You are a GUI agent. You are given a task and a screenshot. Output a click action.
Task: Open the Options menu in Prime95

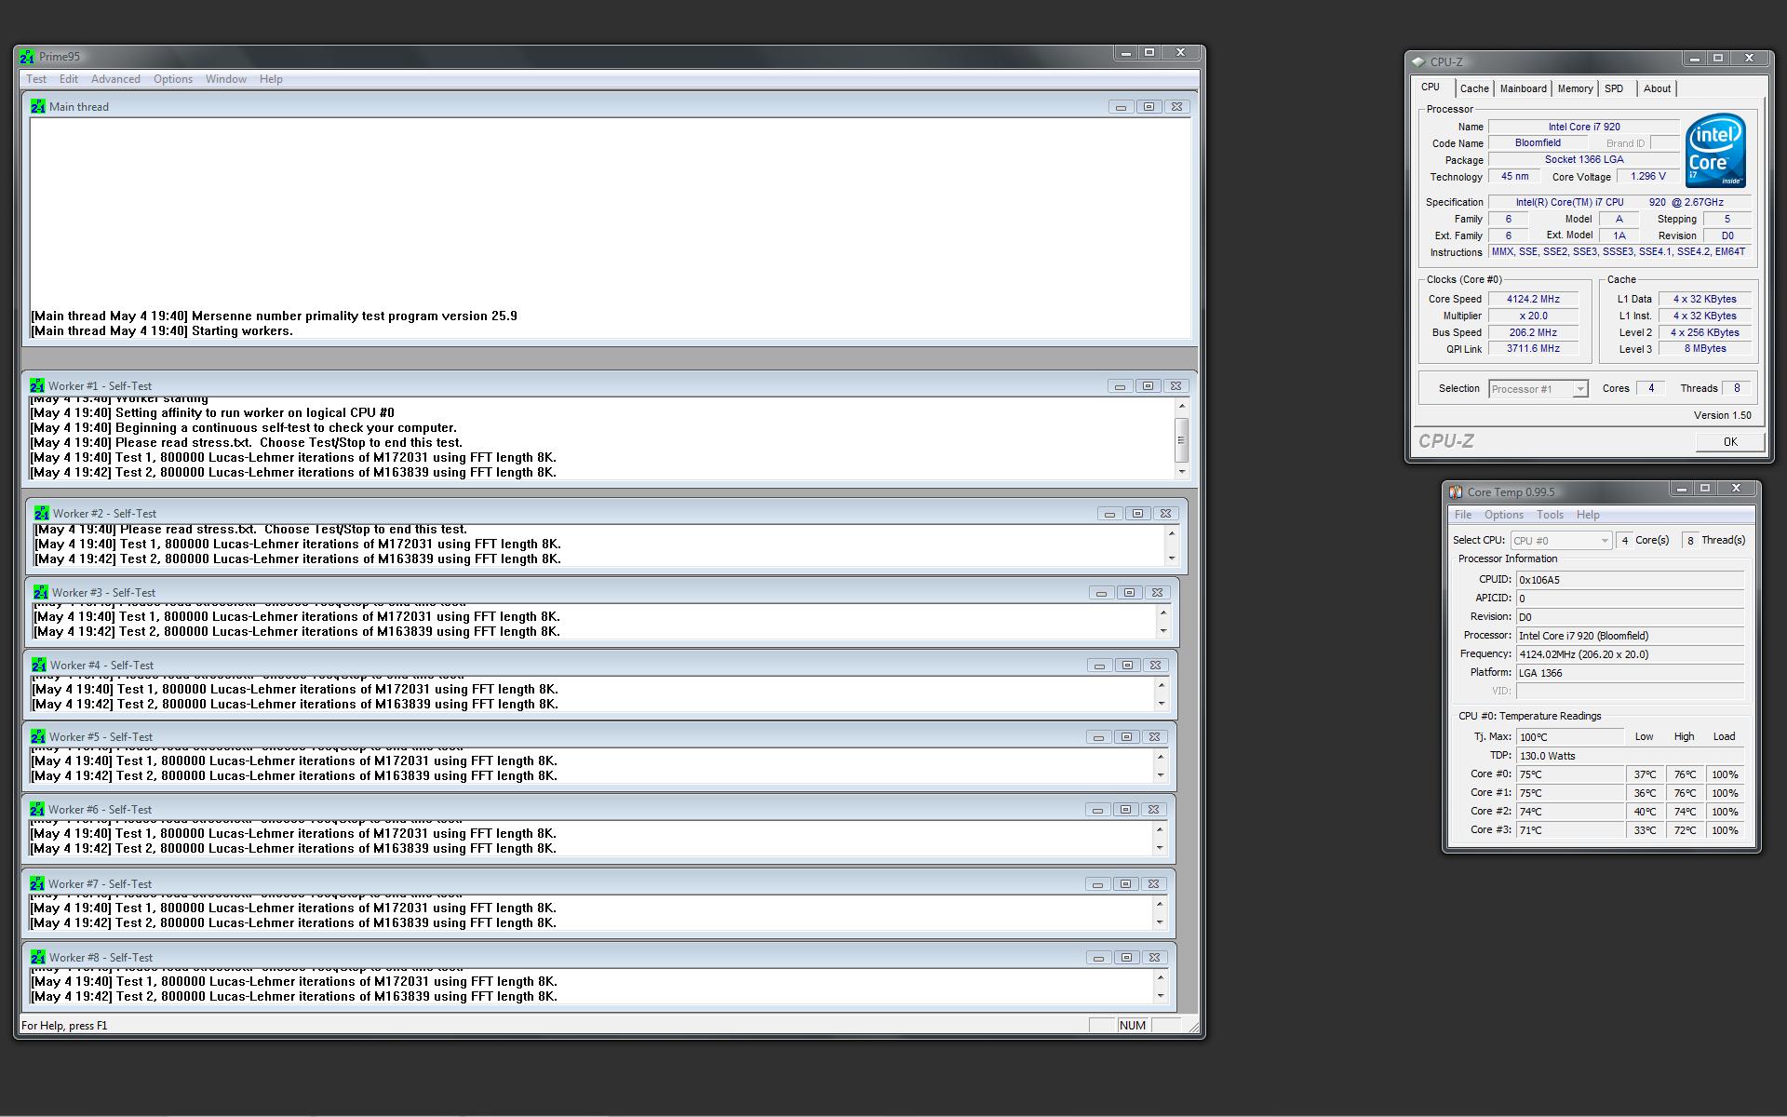[x=173, y=79]
